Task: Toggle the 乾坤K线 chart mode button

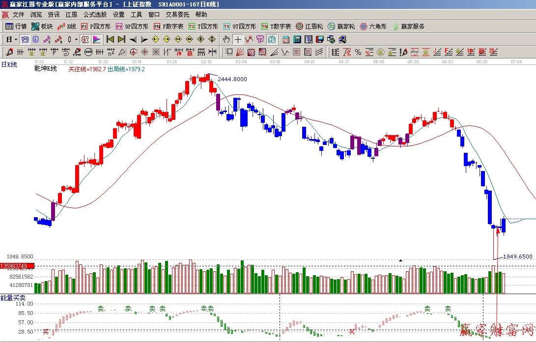Action: pos(85,39)
